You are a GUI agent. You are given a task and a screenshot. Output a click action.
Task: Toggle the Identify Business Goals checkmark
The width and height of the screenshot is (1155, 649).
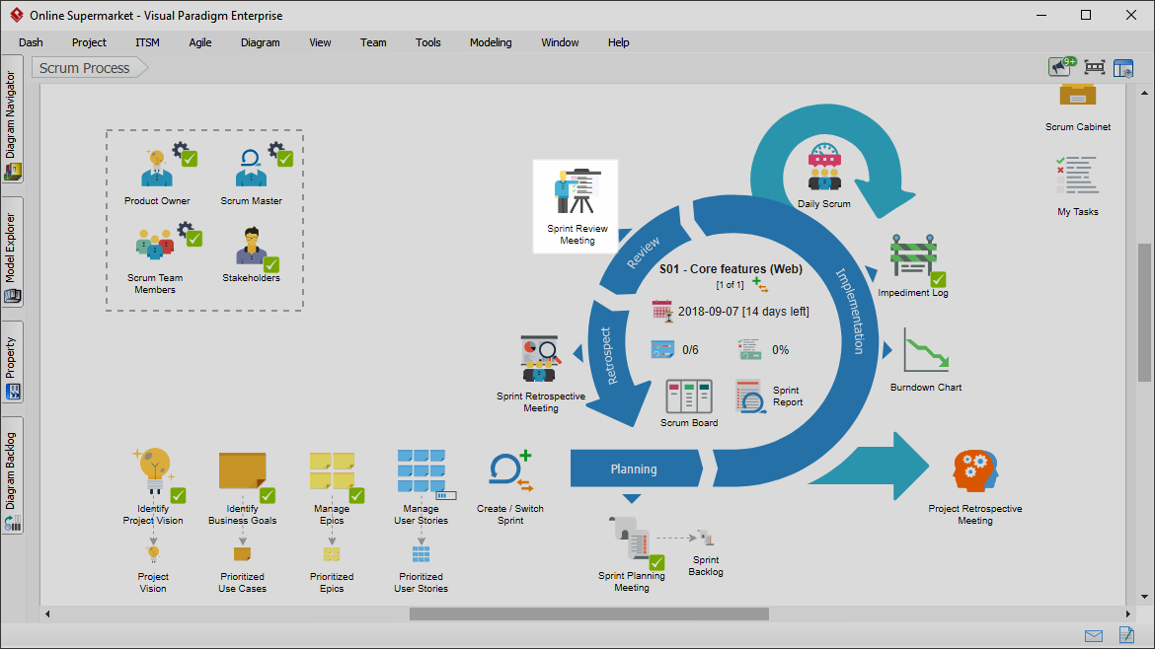pyautogui.click(x=268, y=495)
